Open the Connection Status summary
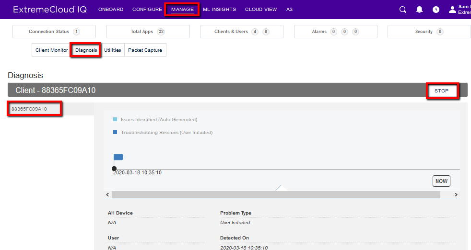Viewport: 471px width, 250px height. (x=54, y=32)
